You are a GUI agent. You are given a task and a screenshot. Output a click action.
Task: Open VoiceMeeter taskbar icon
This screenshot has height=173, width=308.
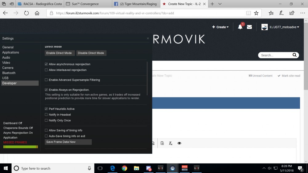pos(184,168)
